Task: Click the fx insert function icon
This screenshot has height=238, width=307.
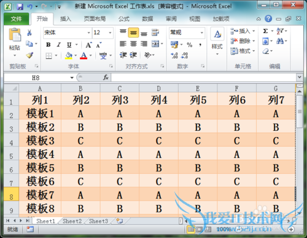Action: coord(106,78)
